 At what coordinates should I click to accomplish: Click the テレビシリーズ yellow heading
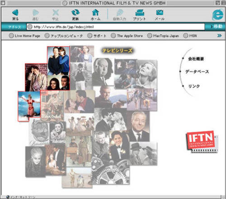tap(118, 51)
